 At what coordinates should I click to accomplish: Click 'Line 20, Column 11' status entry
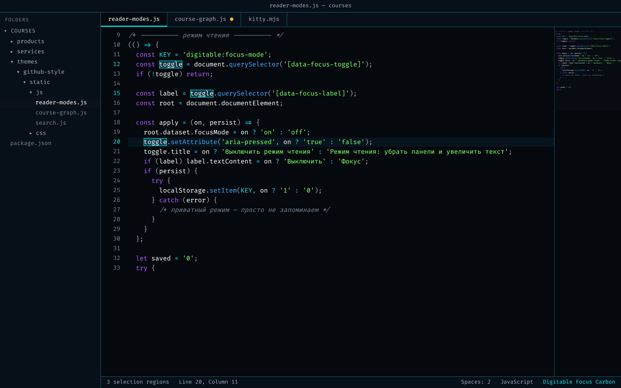point(208,382)
